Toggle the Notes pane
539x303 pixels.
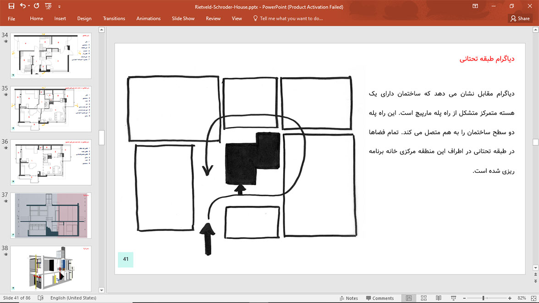pyautogui.click(x=348, y=298)
